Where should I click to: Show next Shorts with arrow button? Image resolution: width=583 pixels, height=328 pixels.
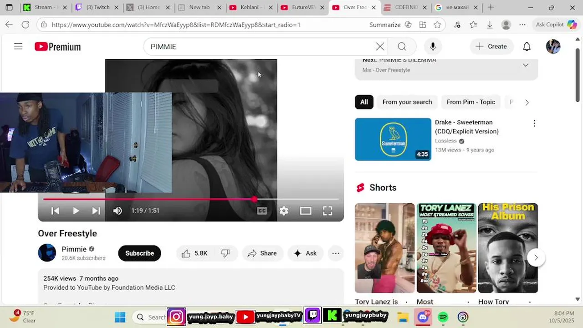pos(536,257)
